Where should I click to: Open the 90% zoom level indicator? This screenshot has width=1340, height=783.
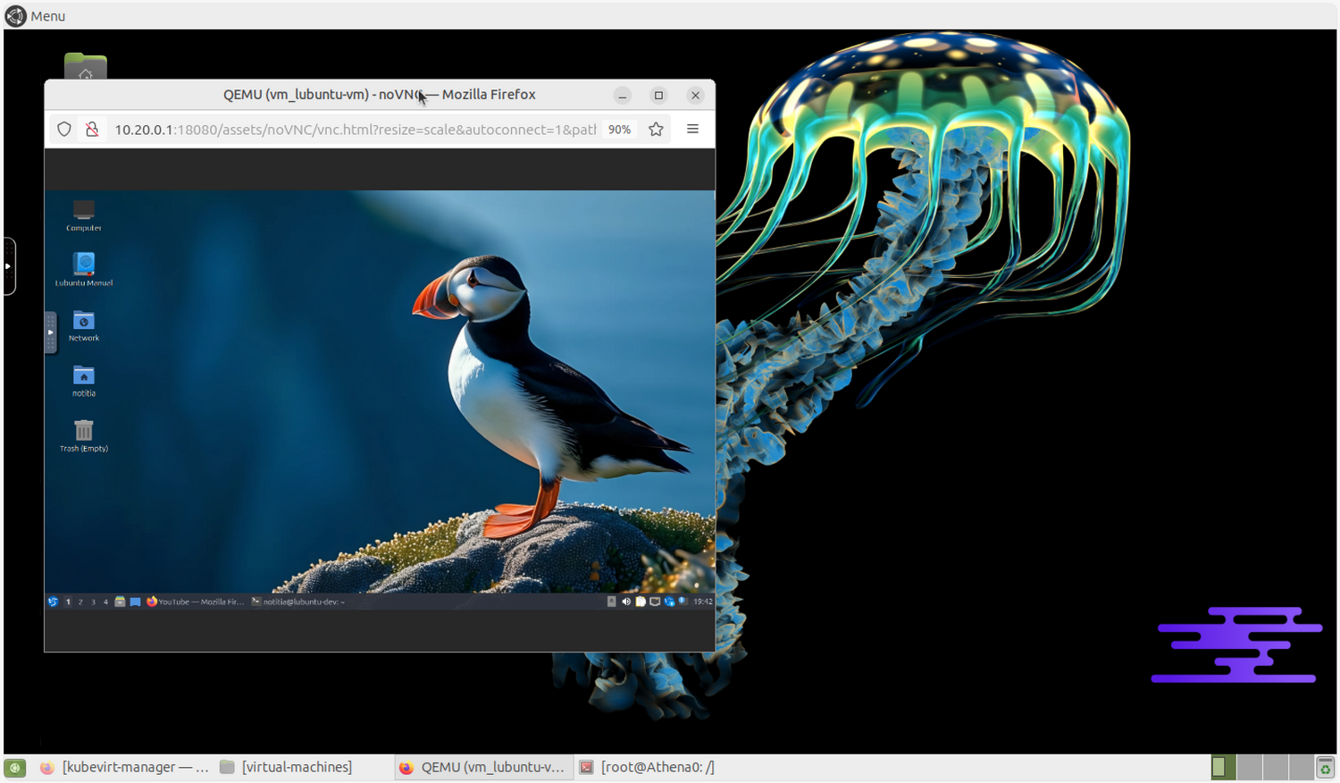619,130
